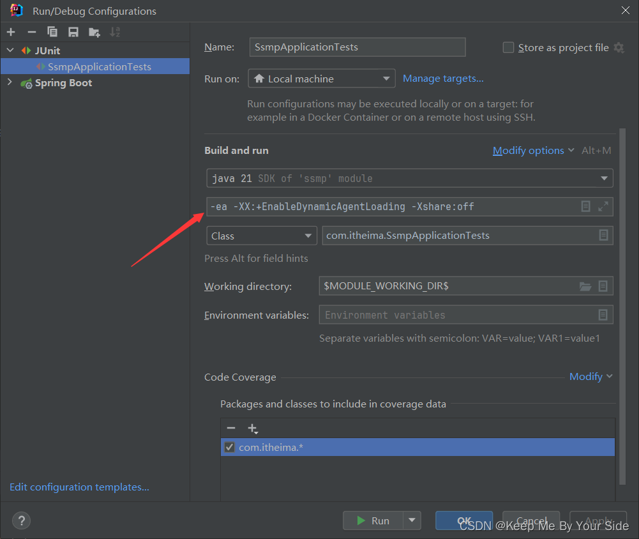Open the VM options editor icon
The image size is (639, 539).
click(585, 206)
